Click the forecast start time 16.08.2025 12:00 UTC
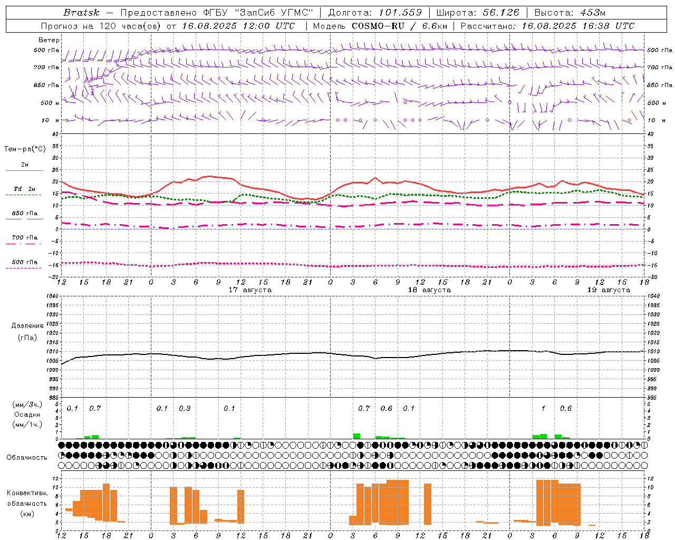The height and width of the screenshot is (540, 675). tap(238, 26)
